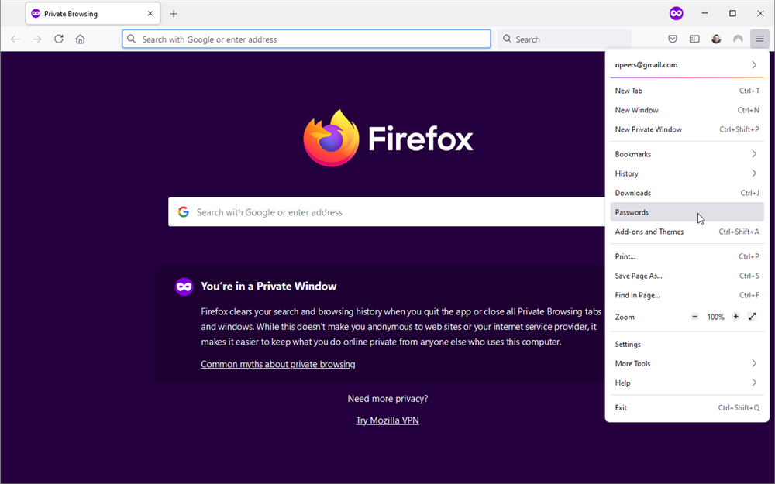The image size is (775, 484).
Task: Open Common myths about private browsing link
Action: tap(277, 364)
